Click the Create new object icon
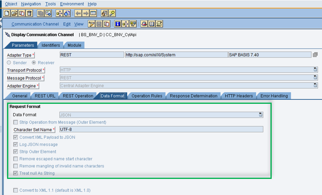 coord(7,13)
